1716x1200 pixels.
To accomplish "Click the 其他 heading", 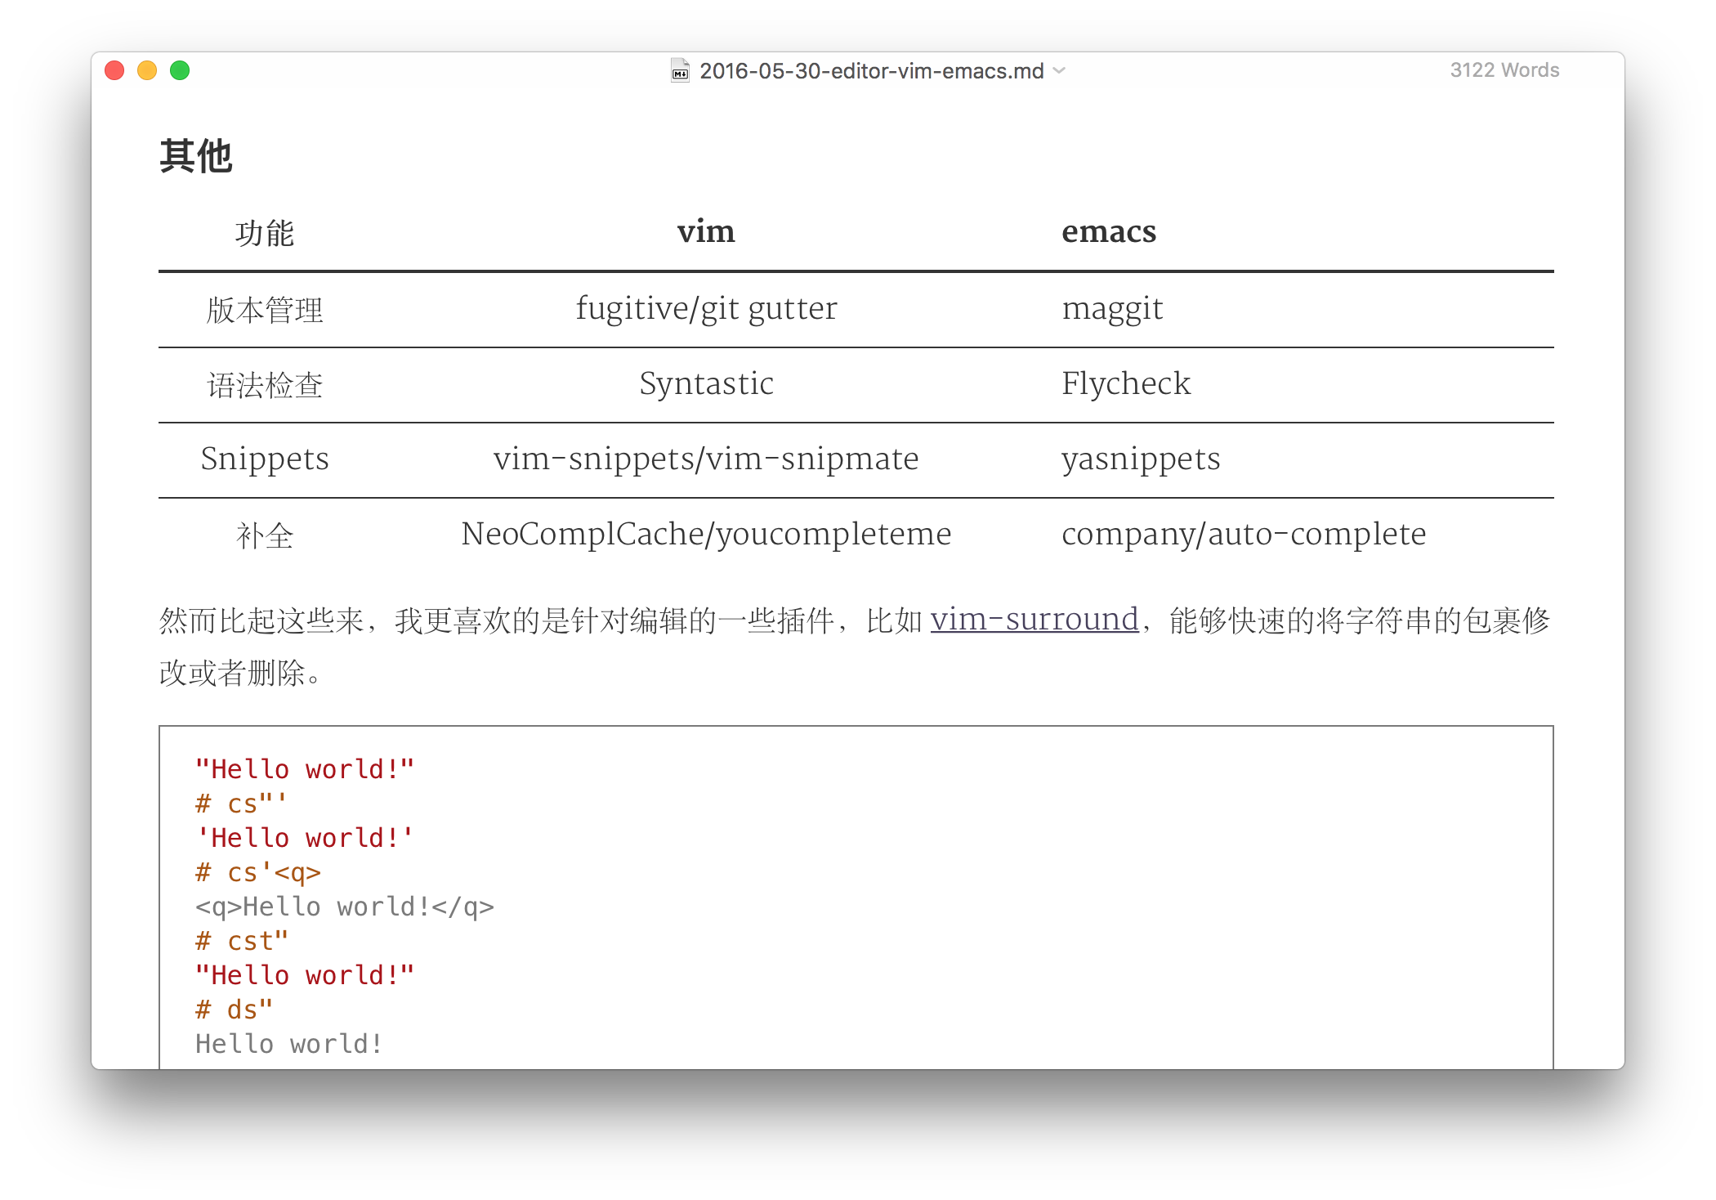I will click(x=195, y=156).
